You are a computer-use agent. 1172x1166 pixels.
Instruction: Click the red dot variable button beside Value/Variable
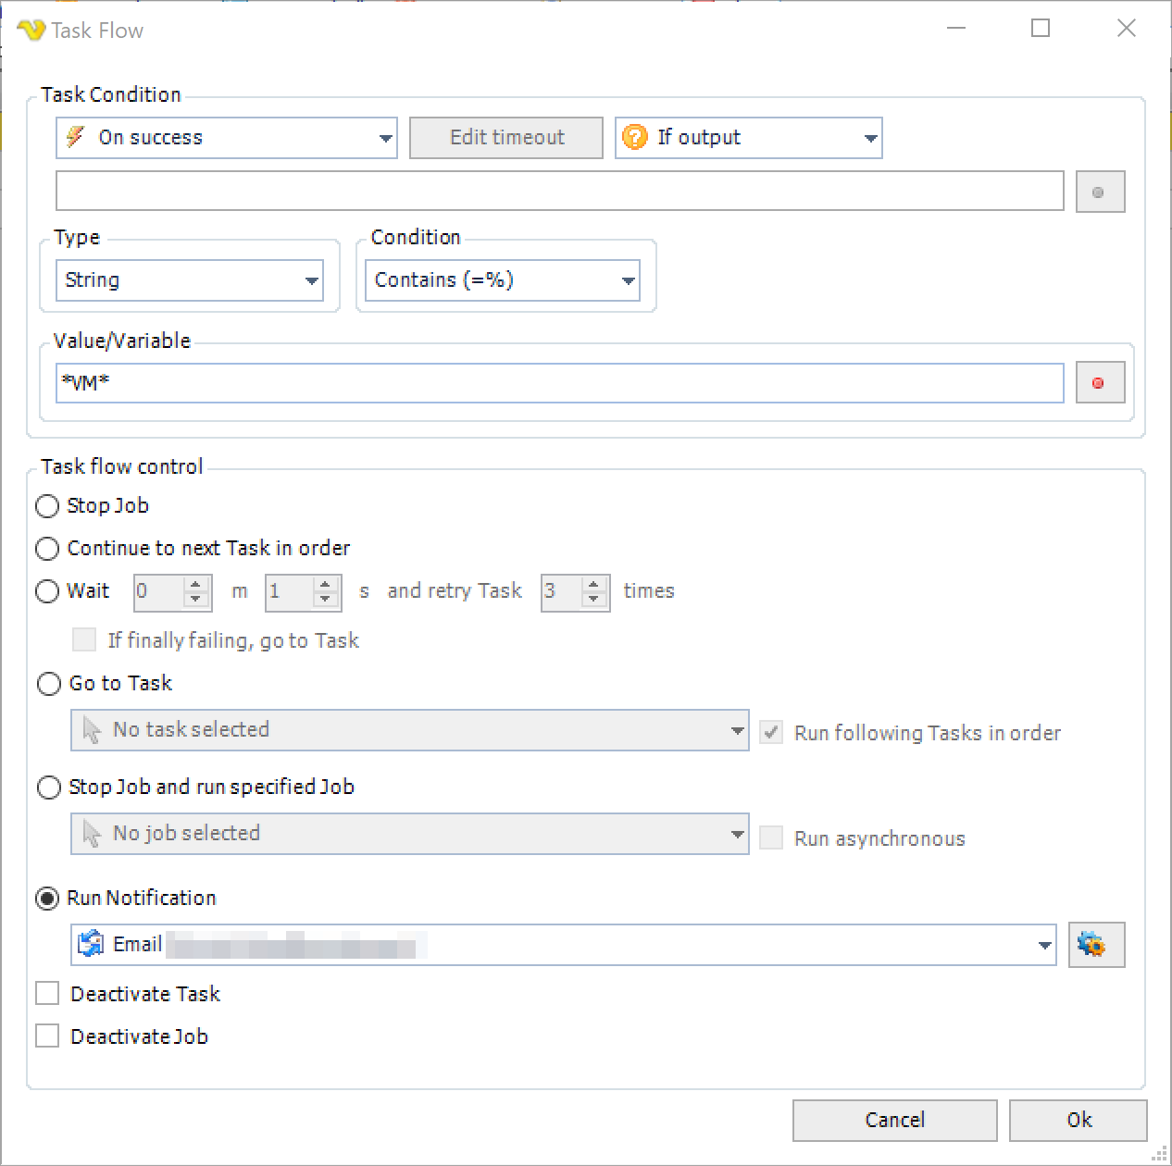pyautogui.click(x=1100, y=383)
